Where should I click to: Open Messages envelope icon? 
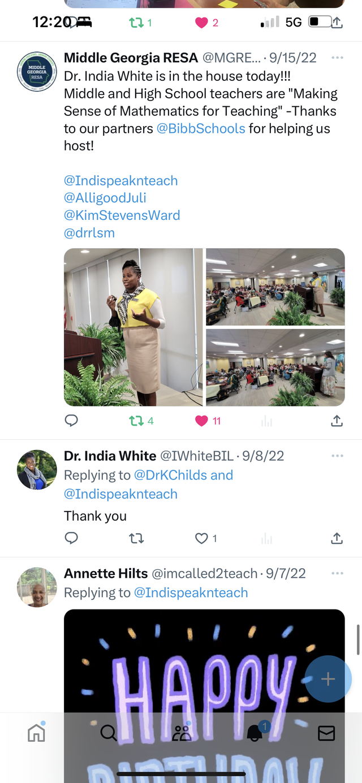[x=326, y=733]
